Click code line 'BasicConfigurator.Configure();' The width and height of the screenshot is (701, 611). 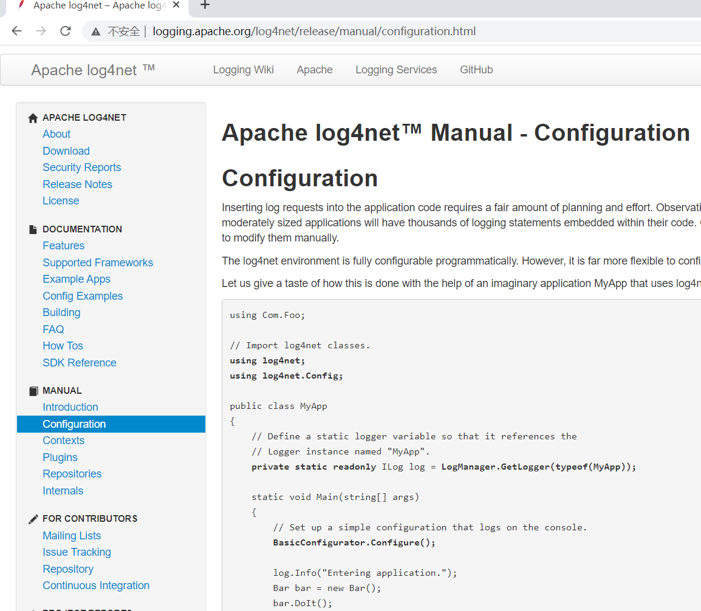[x=354, y=542]
